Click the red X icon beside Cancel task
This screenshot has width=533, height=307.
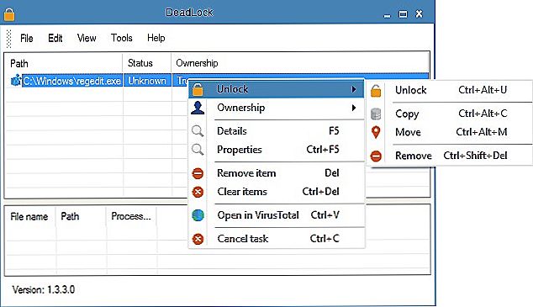pyautogui.click(x=198, y=239)
